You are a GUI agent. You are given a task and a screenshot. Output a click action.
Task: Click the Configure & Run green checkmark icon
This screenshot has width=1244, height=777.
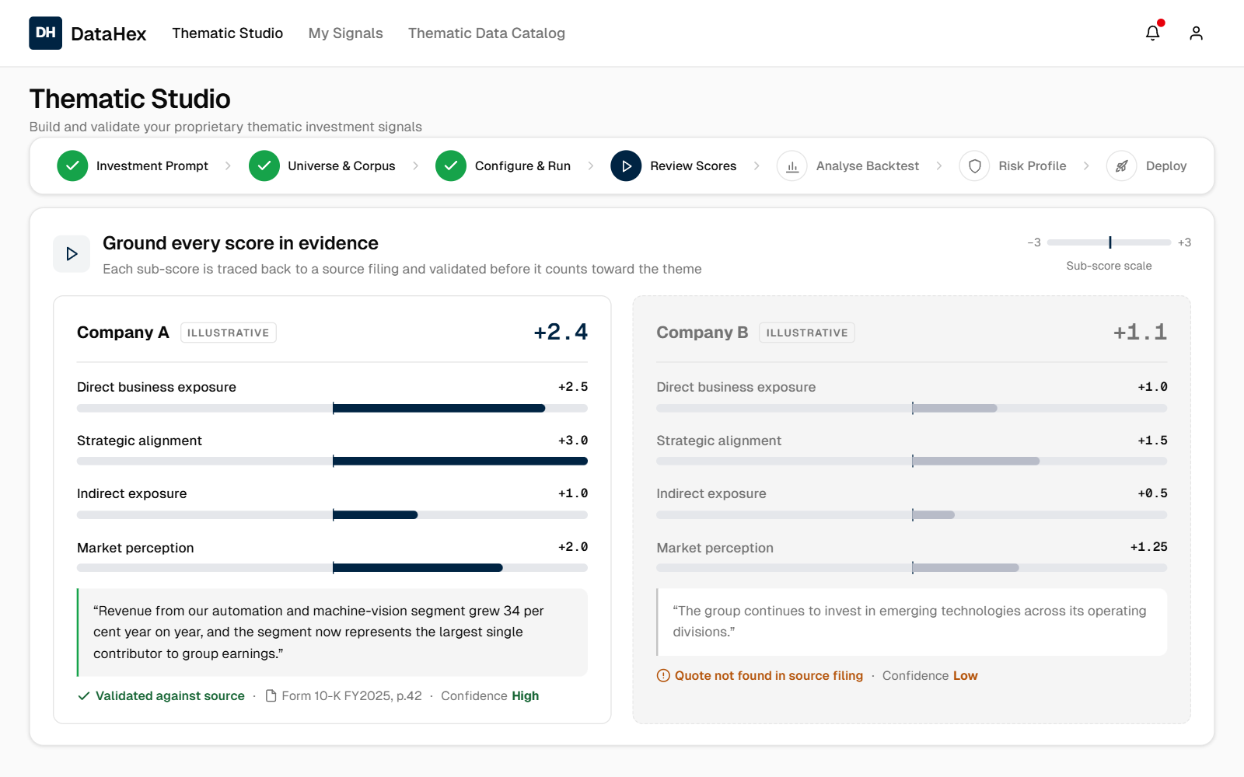point(451,166)
